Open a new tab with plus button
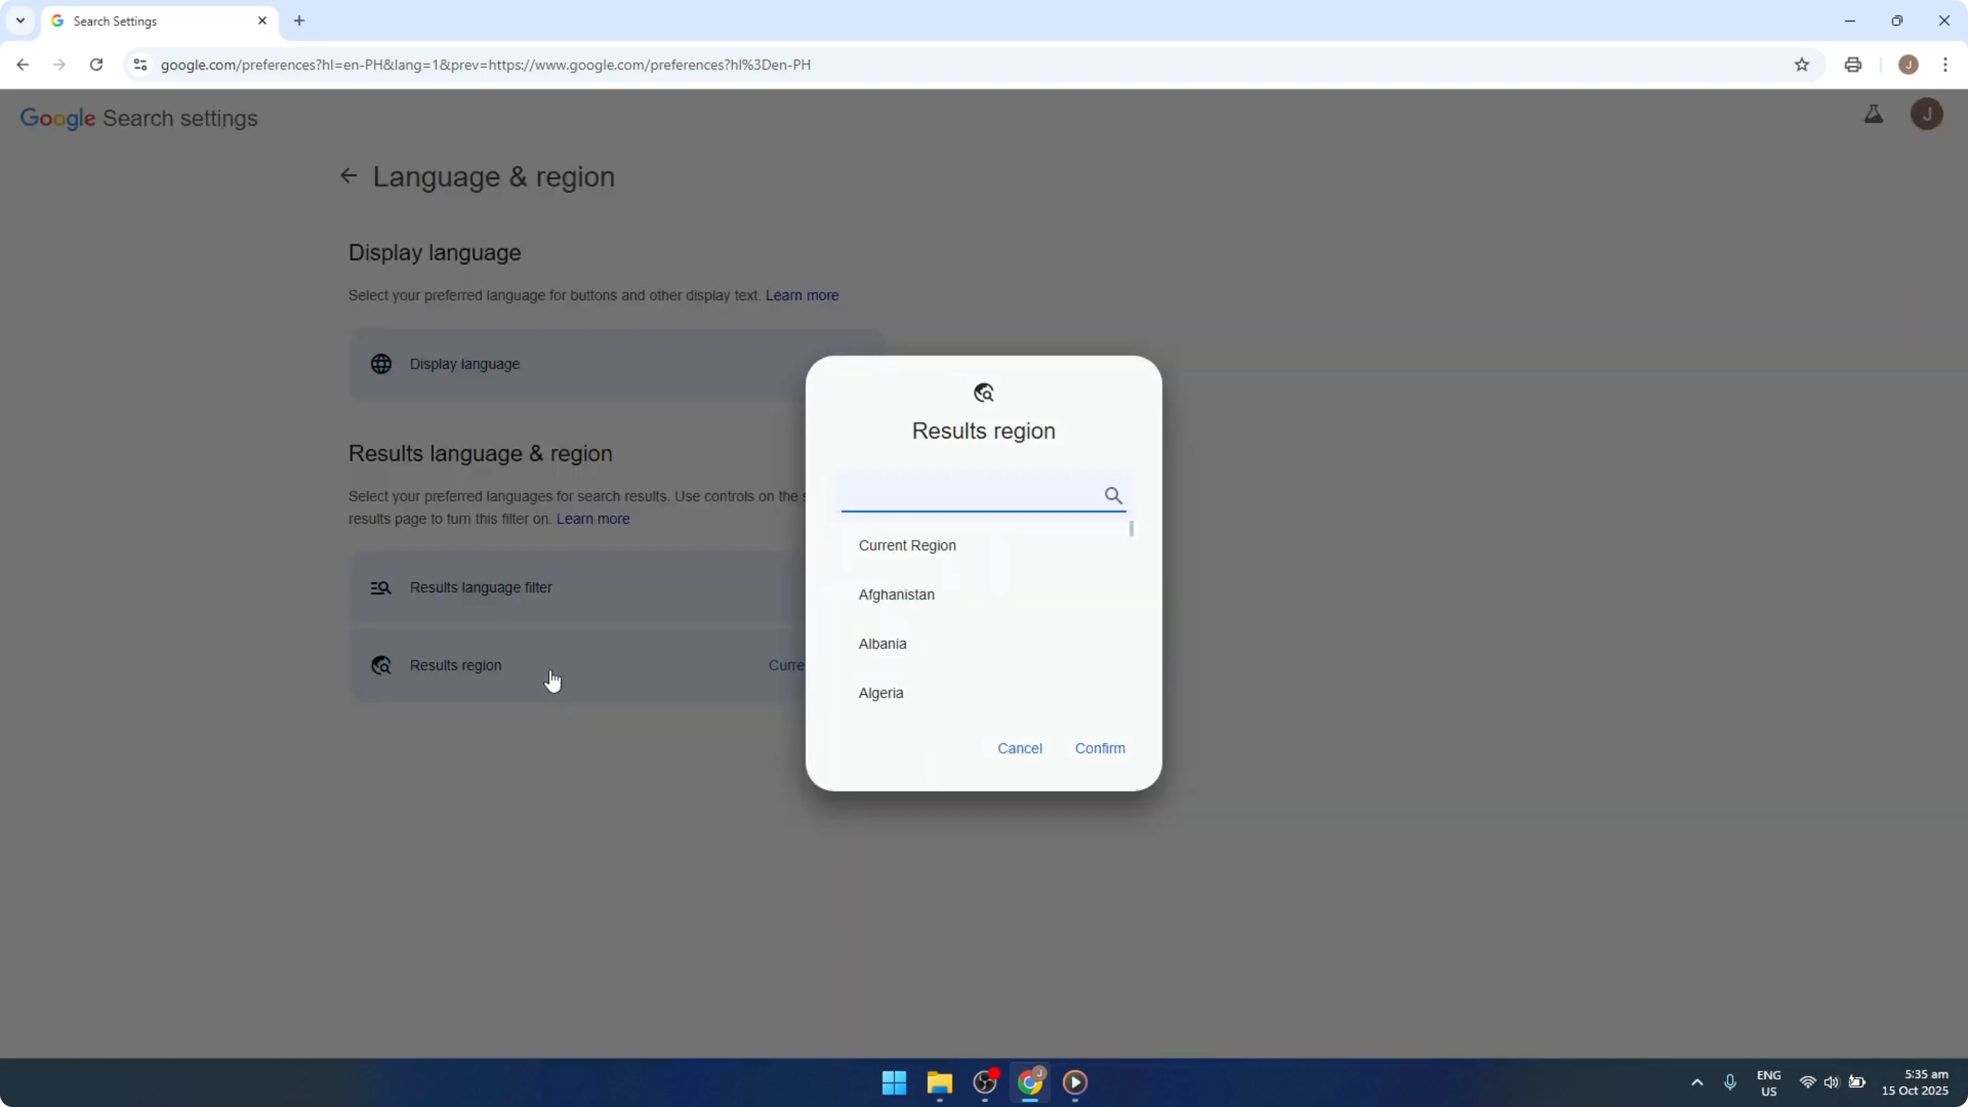1968x1107 pixels. (x=299, y=21)
